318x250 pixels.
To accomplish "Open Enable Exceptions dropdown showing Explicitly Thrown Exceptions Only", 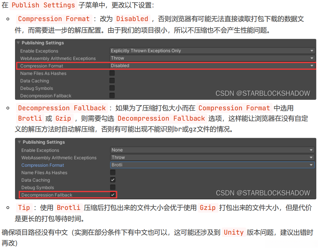I will [x=212, y=51].
